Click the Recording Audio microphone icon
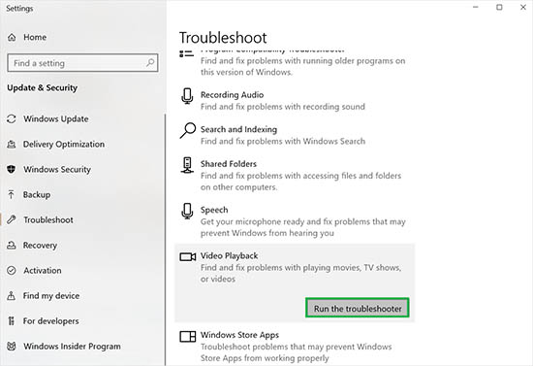Image resolution: width=533 pixels, height=366 pixels. (187, 96)
